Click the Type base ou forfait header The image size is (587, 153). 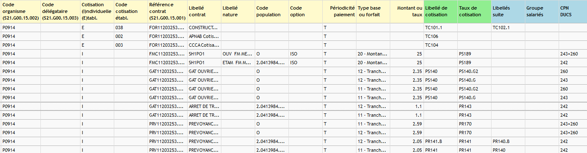pyautogui.click(x=373, y=12)
